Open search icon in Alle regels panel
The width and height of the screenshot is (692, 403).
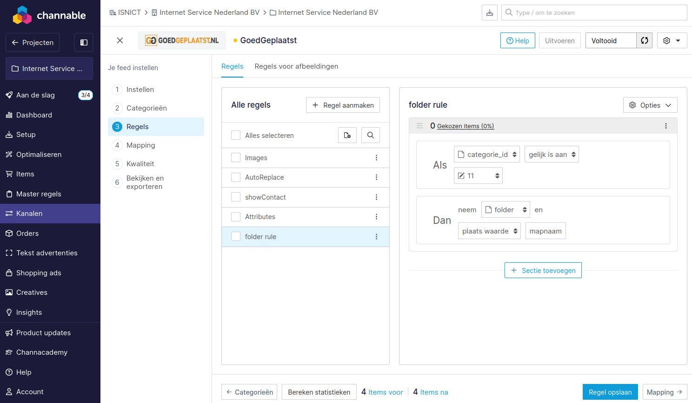pyautogui.click(x=371, y=135)
